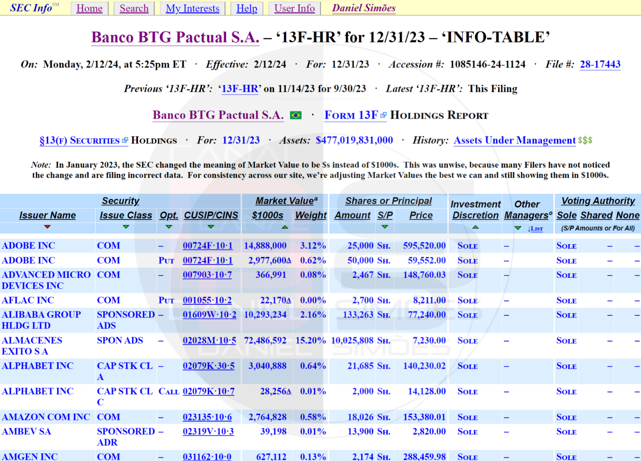Open CUSIP 02079K·10·7 link
This screenshot has height=461, width=641.
pyautogui.click(x=209, y=391)
